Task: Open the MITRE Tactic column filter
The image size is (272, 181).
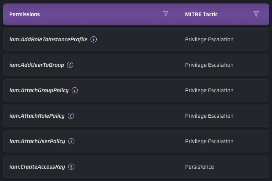Action: click(x=256, y=14)
